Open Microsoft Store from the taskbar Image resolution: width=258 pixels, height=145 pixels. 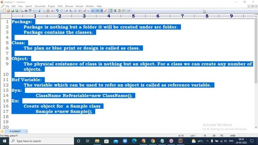coord(106,141)
